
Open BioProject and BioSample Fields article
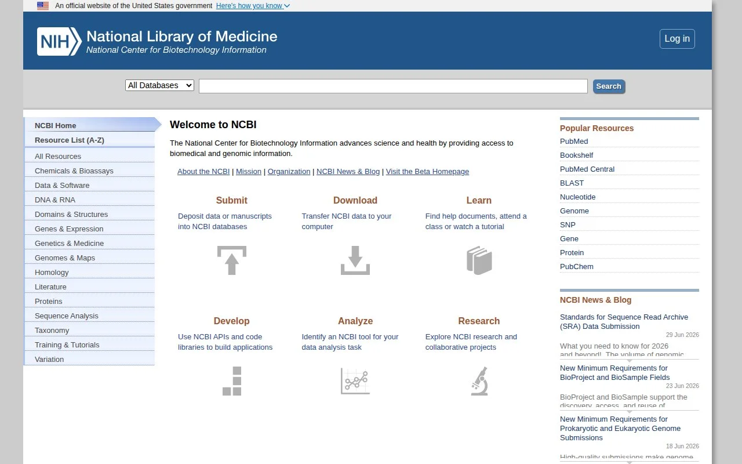pos(615,373)
